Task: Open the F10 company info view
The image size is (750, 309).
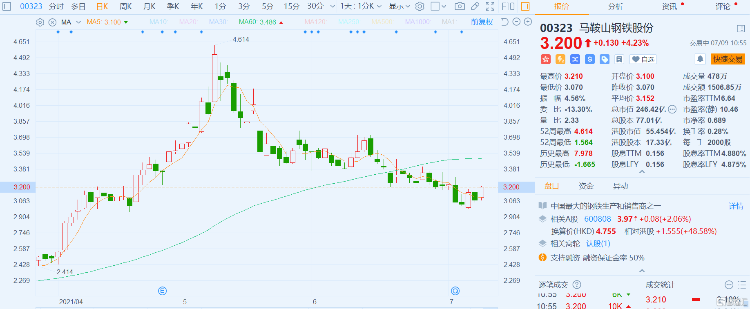Action: point(508,6)
